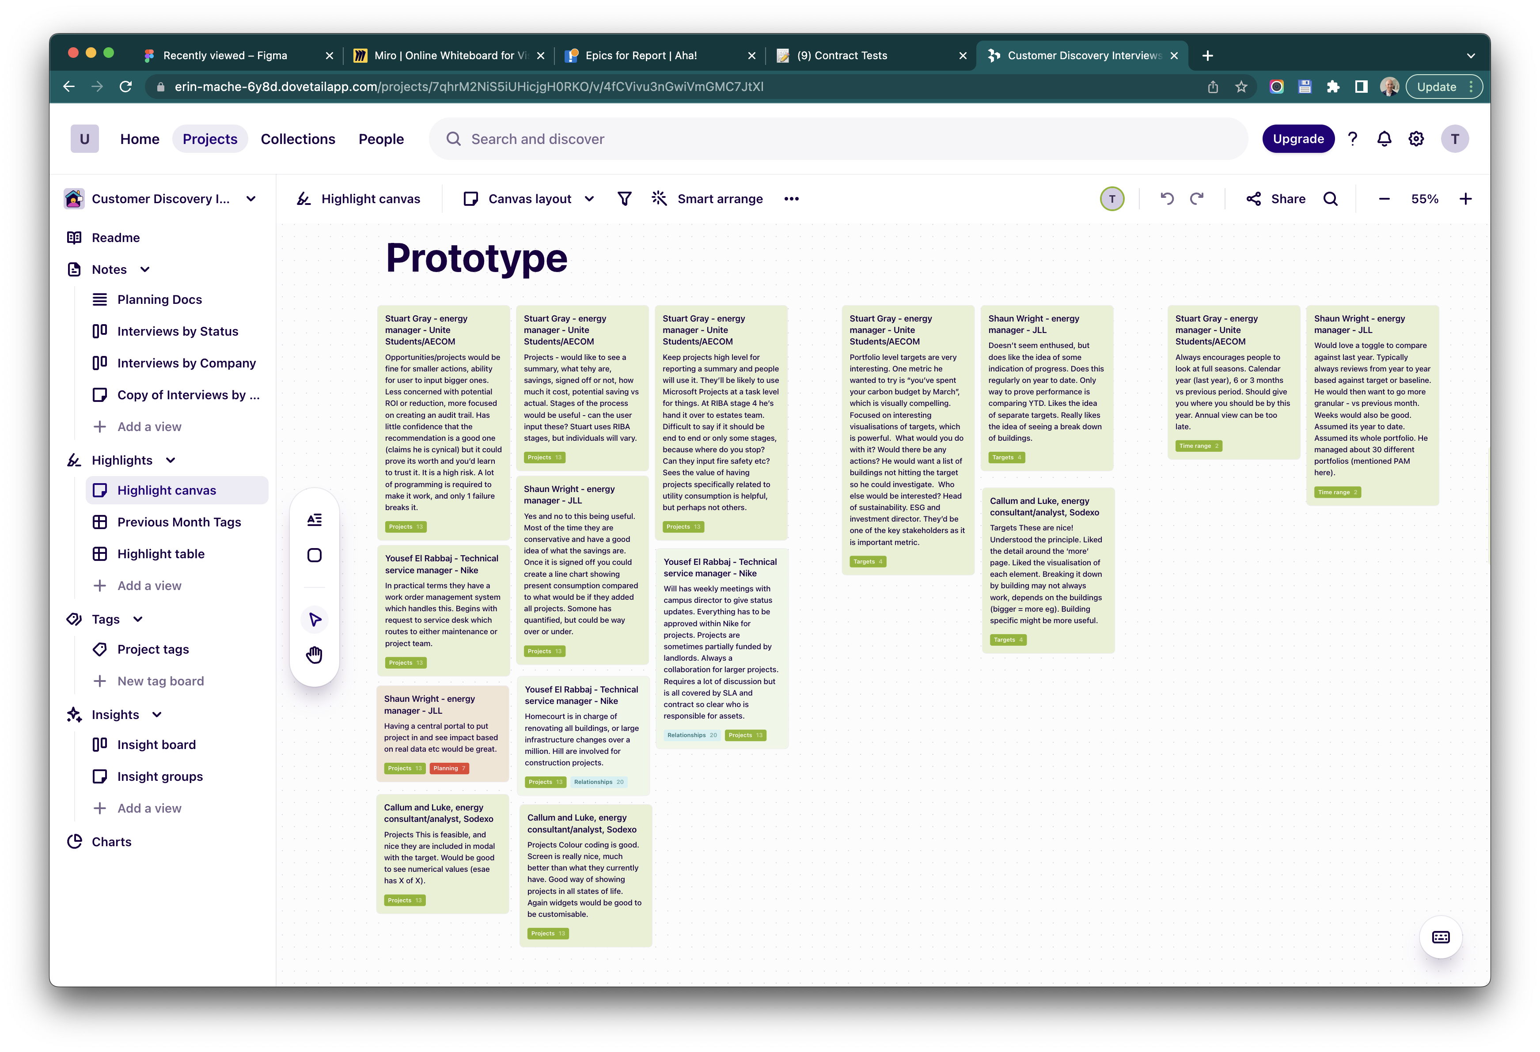
Task: Click the redo arrow
Action: (1197, 199)
